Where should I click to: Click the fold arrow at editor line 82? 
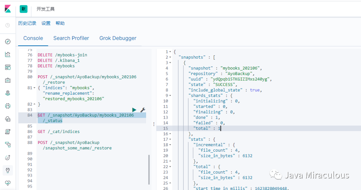(34, 104)
